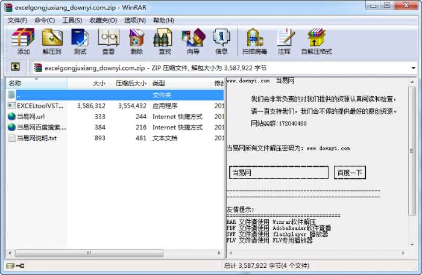Click comment pane scroll down arrow

click(412, 244)
